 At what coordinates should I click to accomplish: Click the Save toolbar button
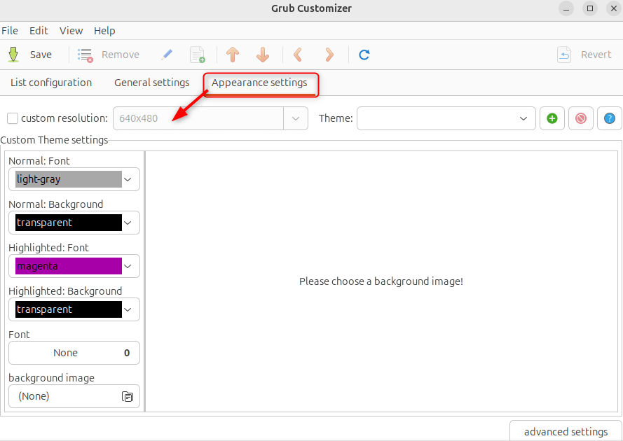(x=30, y=55)
